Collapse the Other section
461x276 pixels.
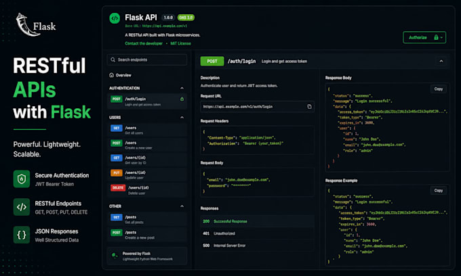pos(182,206)
